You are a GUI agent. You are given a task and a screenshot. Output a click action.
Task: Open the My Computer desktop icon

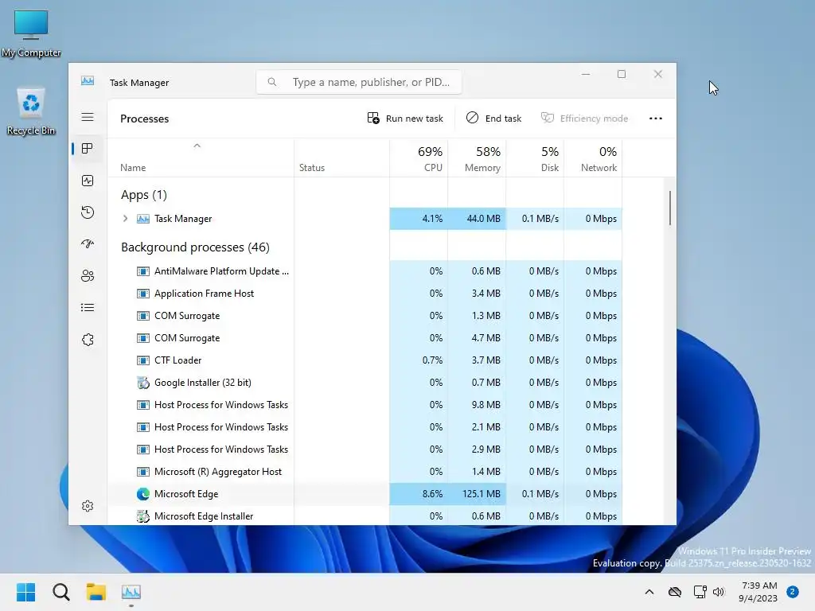31,33
